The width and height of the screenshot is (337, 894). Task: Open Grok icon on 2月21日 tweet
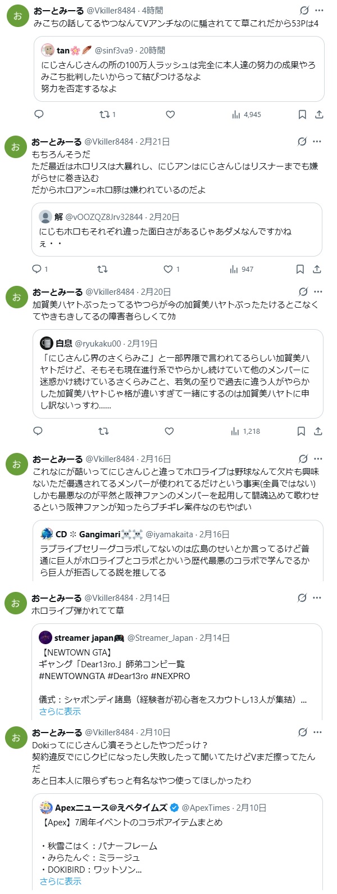tap(302, 141)
